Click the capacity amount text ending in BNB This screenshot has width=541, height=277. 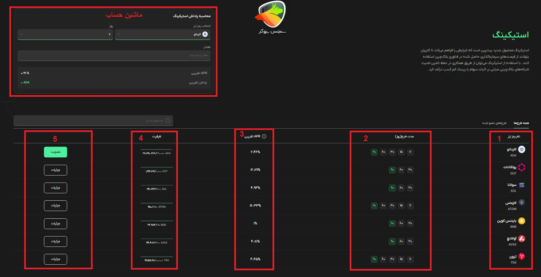(x=157, y=225)
